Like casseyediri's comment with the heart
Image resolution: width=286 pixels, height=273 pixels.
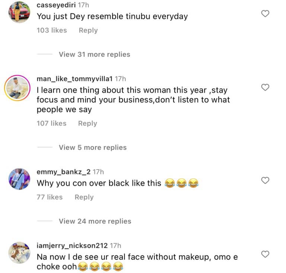265,14
